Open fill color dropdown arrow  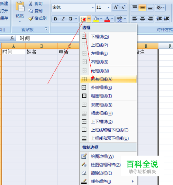(x=101, y=19)
